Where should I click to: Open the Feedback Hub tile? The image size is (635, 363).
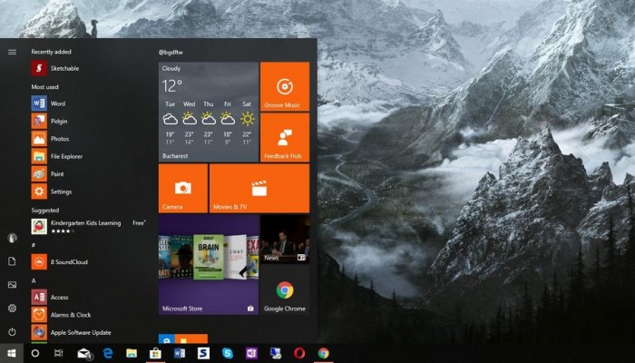coord(285,137)
